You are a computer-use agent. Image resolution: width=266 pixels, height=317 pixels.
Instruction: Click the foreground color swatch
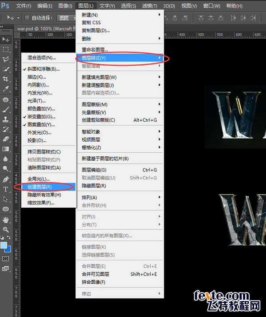pos(4,245)
